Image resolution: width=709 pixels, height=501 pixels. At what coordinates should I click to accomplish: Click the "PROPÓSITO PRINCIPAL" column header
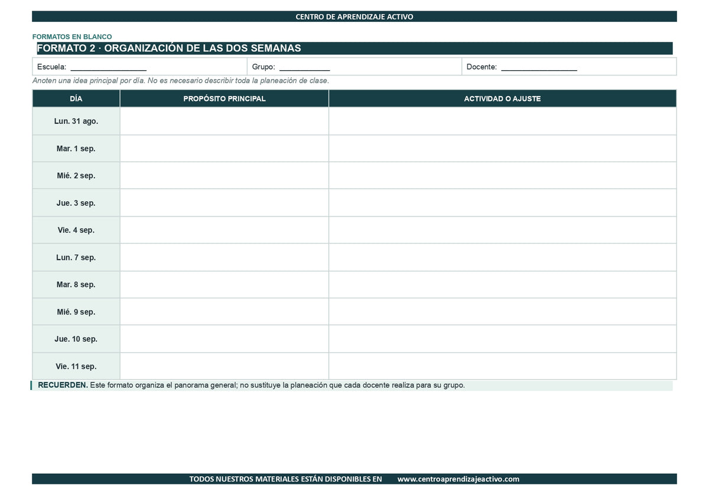tap(225, 99)
